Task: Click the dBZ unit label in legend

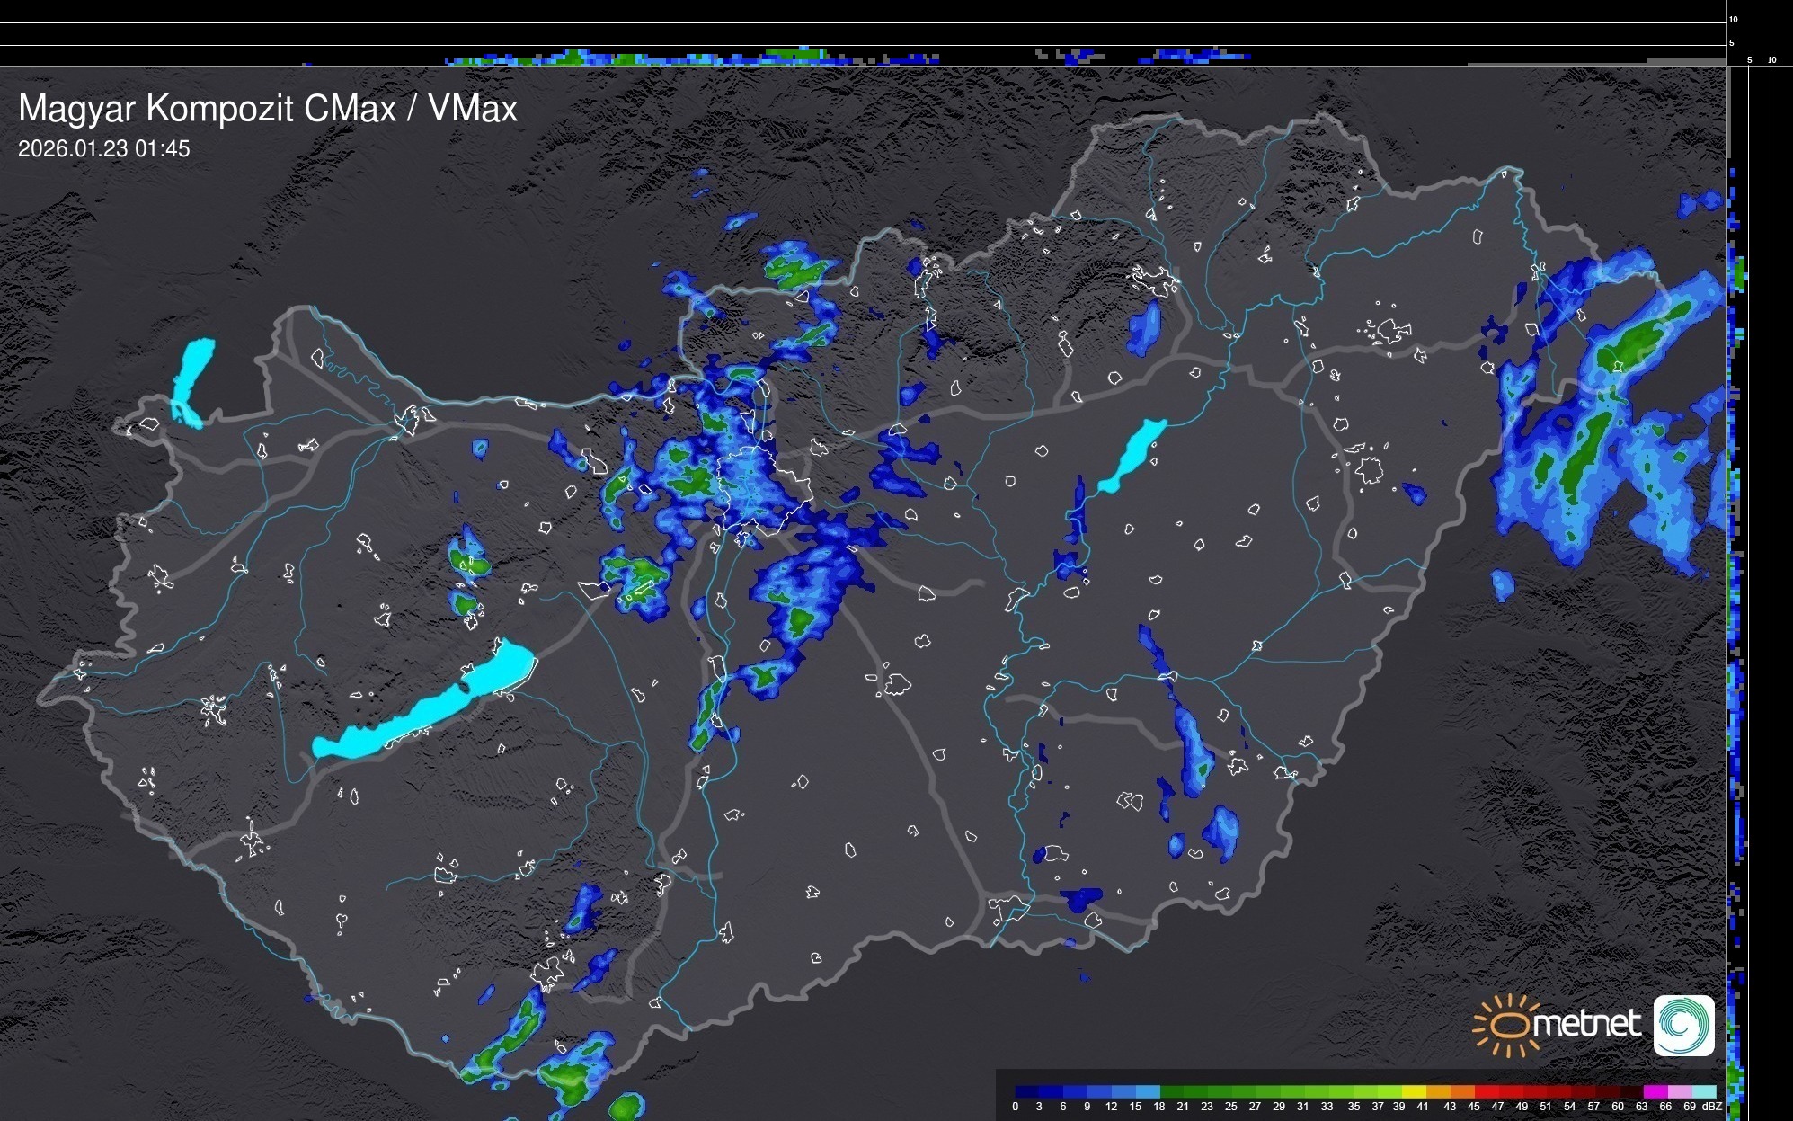Action: [x=1712, y=1107]
